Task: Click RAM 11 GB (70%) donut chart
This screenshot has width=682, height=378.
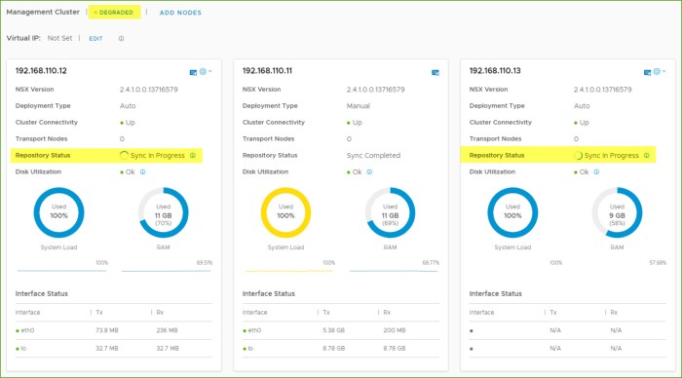Action: [x=163, y=212]
